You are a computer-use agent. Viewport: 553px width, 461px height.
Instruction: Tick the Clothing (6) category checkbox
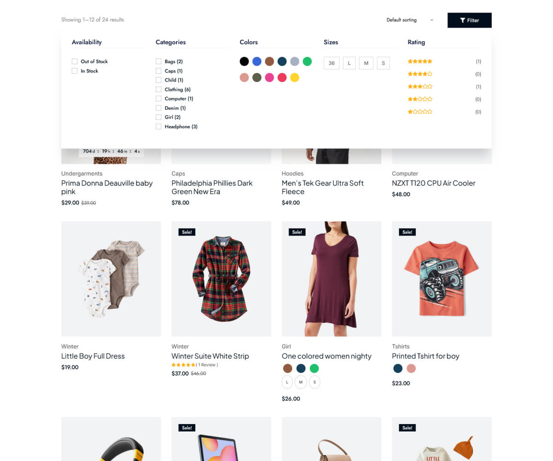coord(159,89)
